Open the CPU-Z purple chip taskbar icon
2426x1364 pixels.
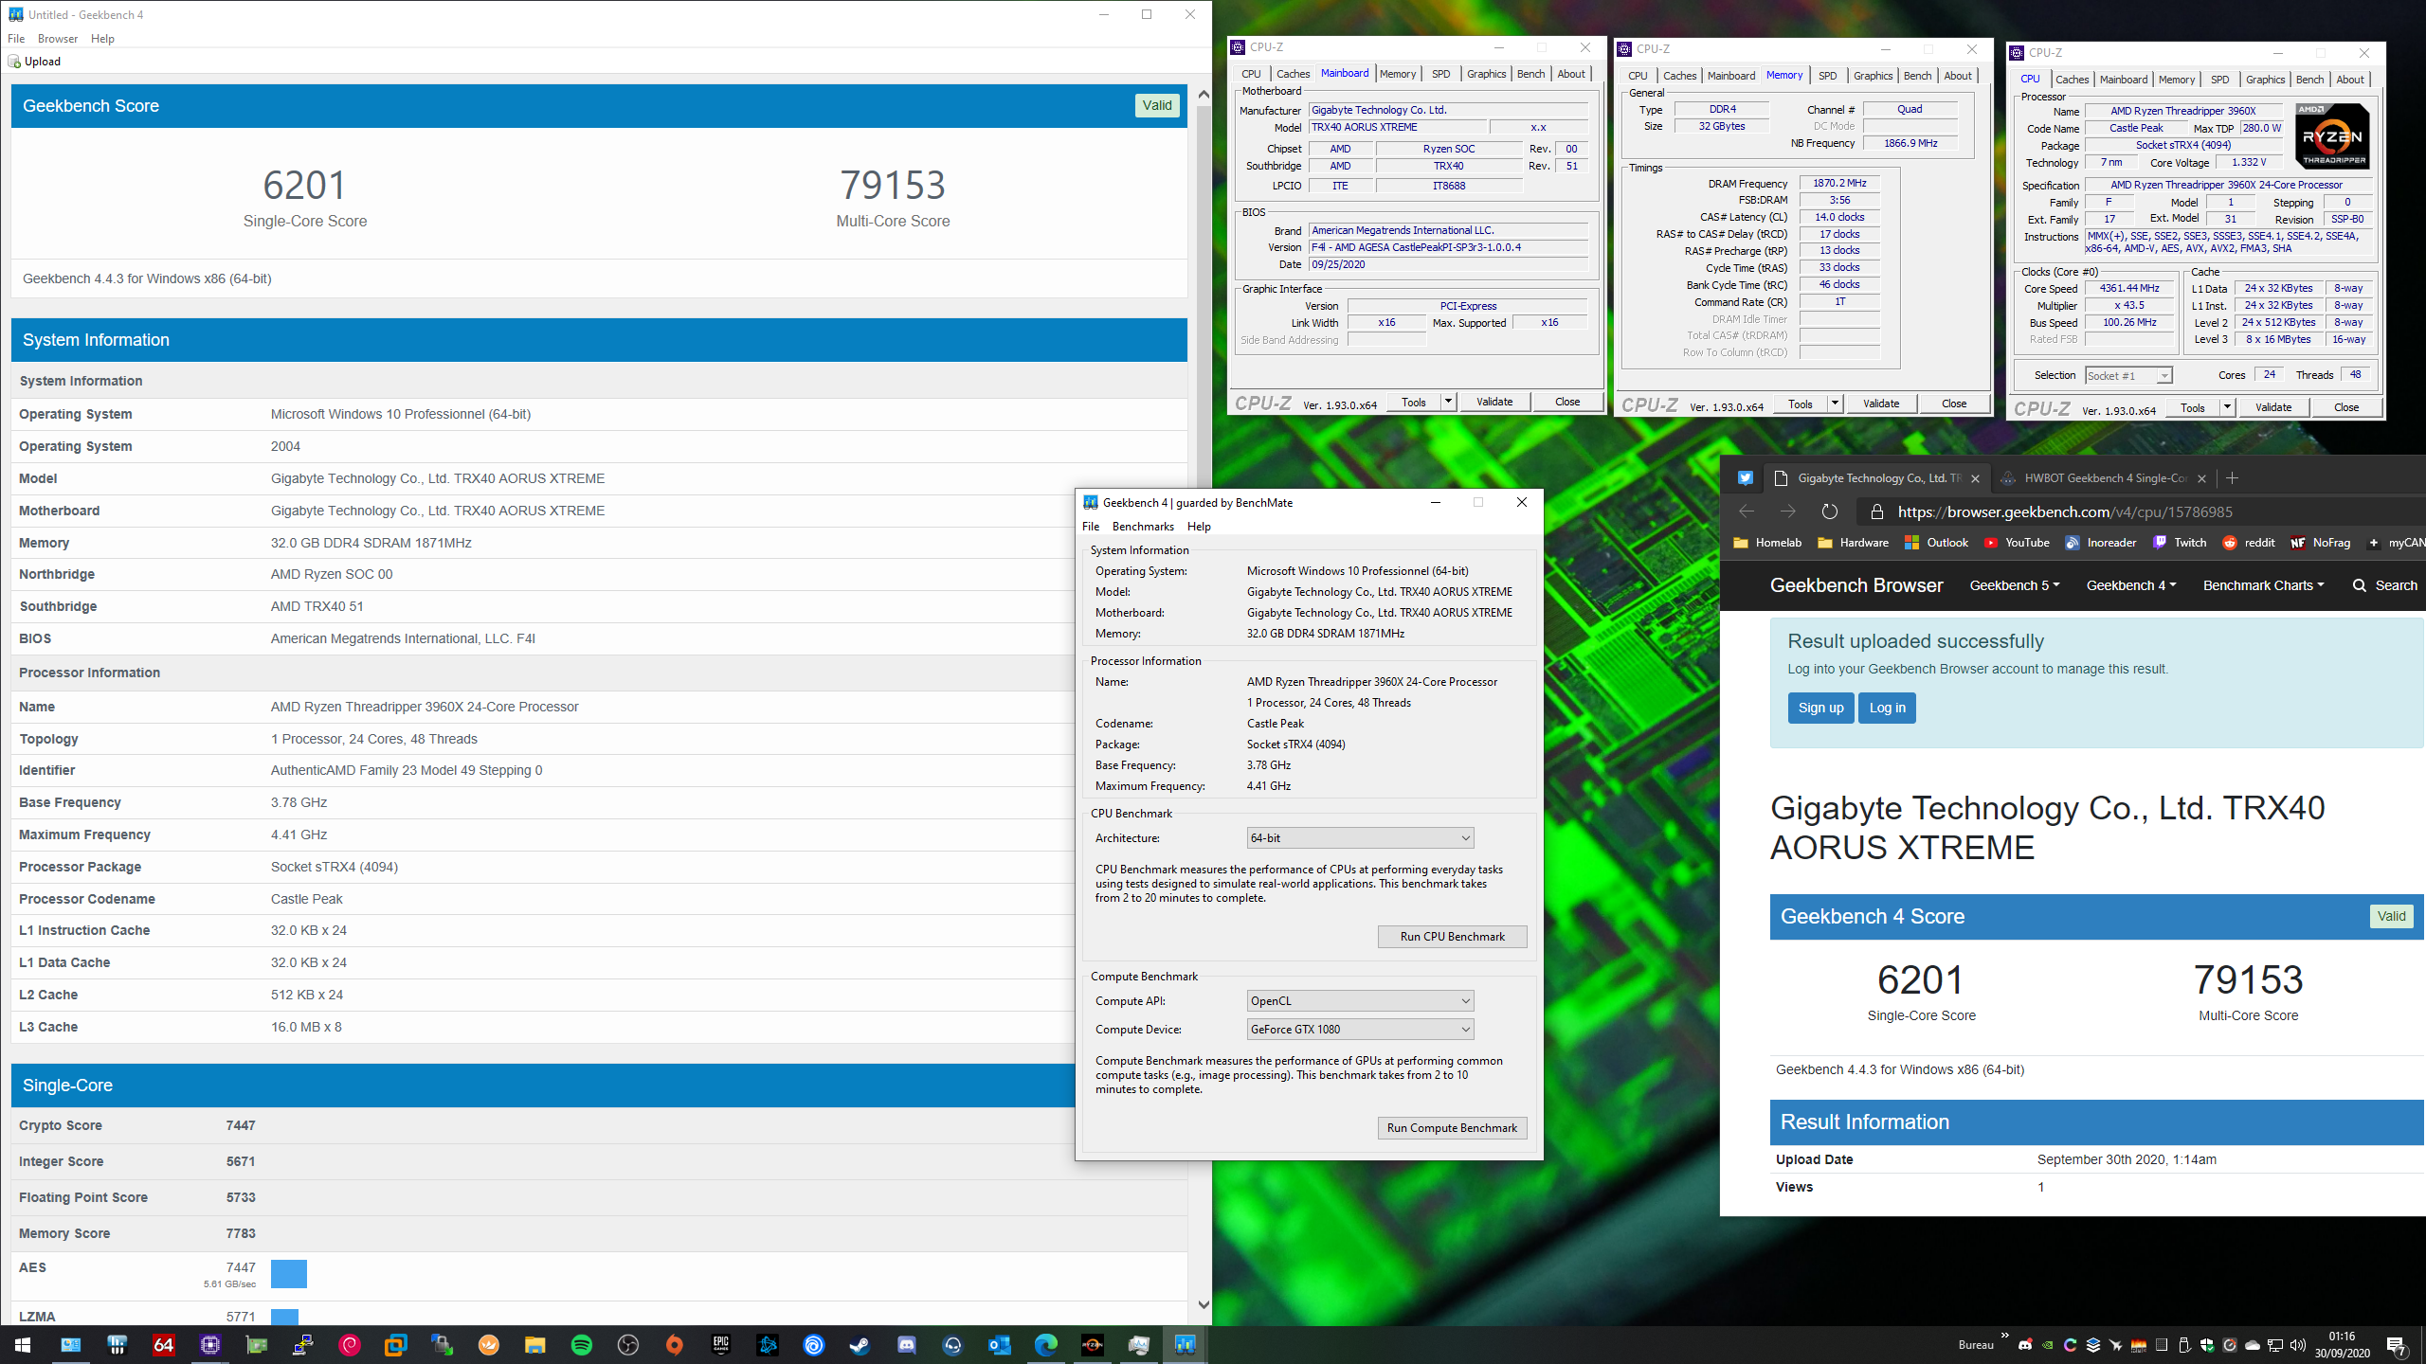tap(209, 1345)
